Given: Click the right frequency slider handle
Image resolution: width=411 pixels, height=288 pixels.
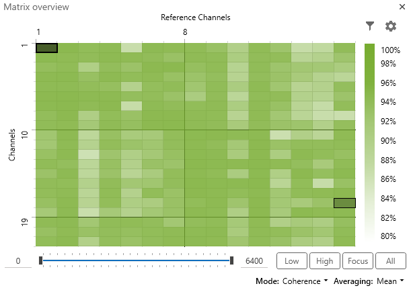Looking at the screenshot, I should point(231,260).
